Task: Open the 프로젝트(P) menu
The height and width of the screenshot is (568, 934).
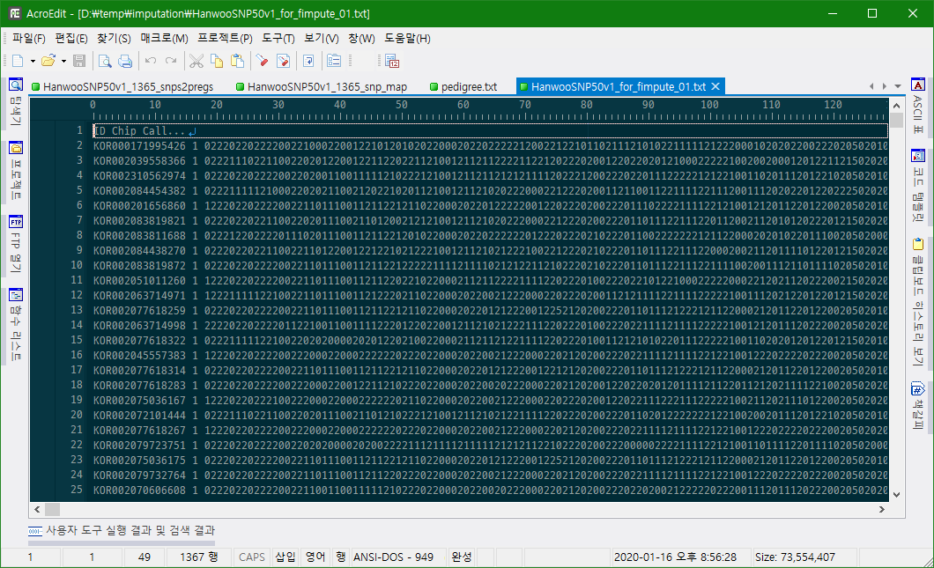Action: coord(226,39)
